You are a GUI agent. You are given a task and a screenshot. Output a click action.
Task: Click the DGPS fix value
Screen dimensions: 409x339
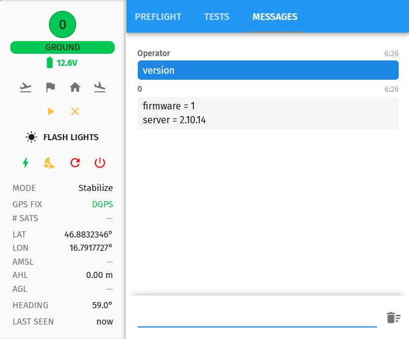103,204
